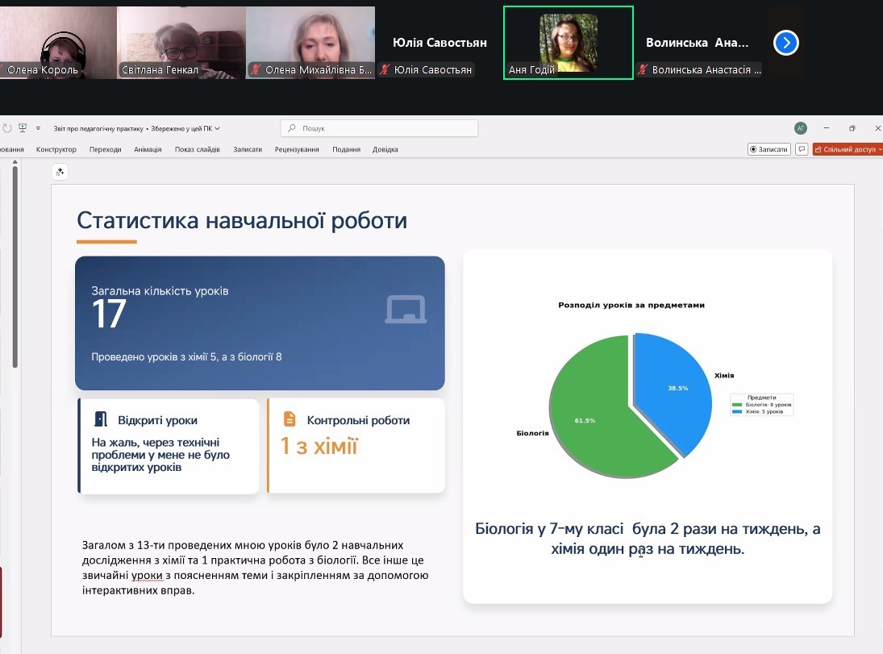The width and height of the screenshot is (883, 654).
Task: Open the Рецензування tab
Action: pyautogui.click(x=296, y=149)
